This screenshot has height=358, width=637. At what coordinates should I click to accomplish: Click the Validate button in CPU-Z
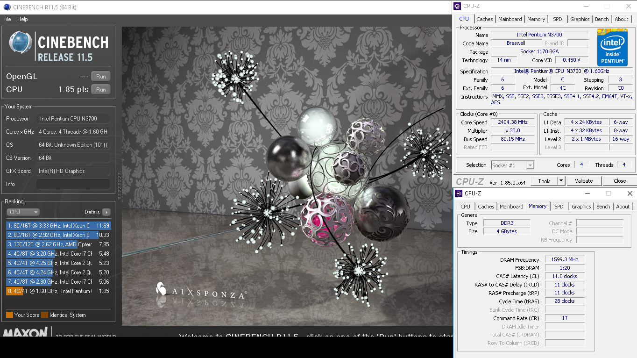click(584, 181)
